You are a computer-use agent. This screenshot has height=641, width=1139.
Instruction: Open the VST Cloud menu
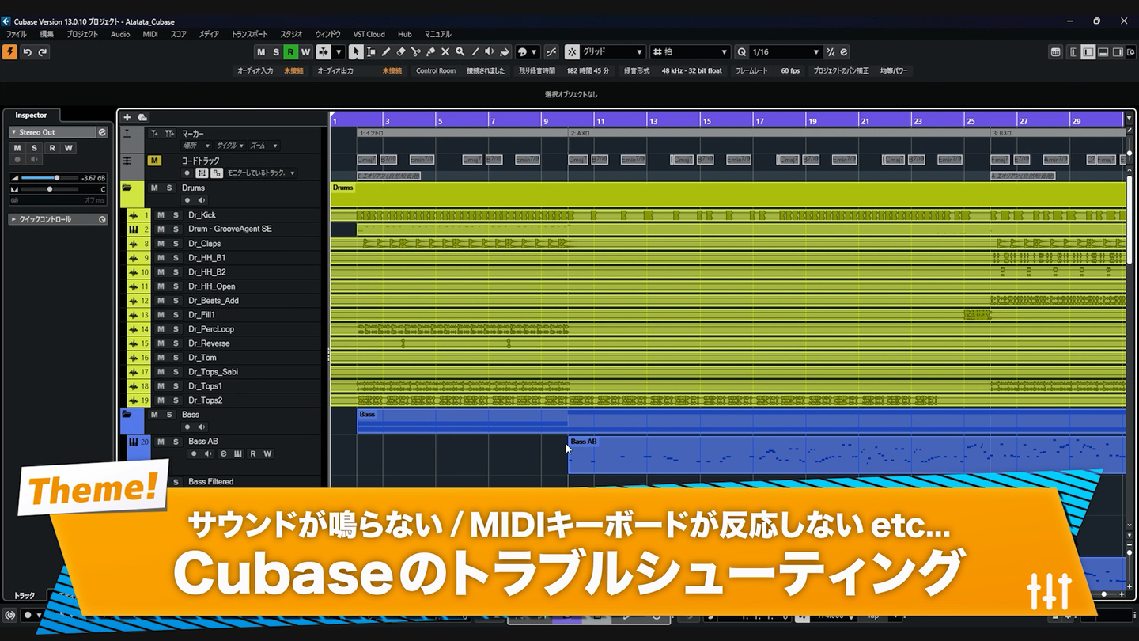pyautogui.click(x=369, y=34)
